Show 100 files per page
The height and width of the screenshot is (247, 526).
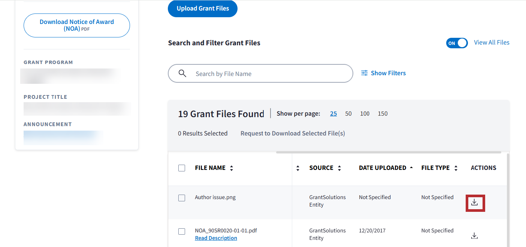[365, 114]
